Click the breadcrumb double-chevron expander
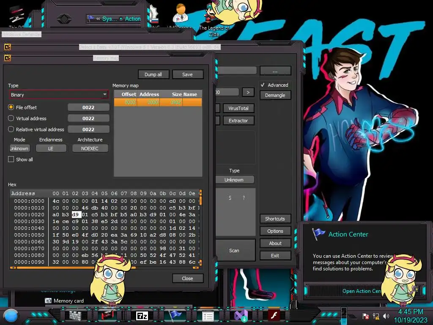 [98, 19]
